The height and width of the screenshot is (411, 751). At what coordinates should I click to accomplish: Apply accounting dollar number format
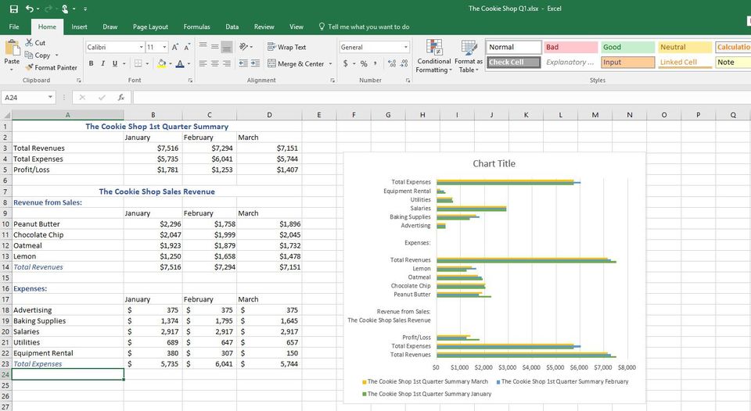click(345, 63)
